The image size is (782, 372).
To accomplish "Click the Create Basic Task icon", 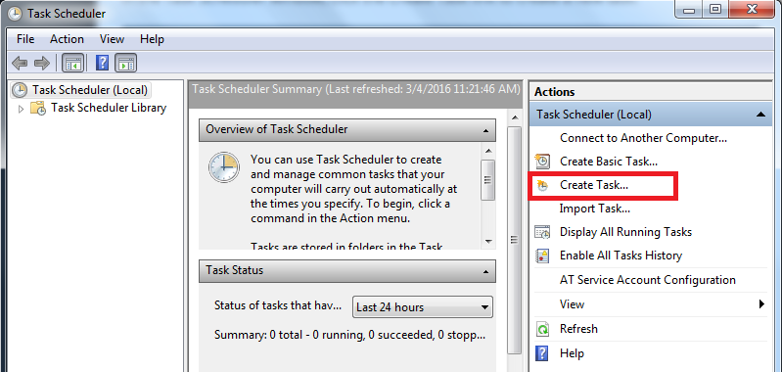I will pyautogui.click(x=542, y=162).
